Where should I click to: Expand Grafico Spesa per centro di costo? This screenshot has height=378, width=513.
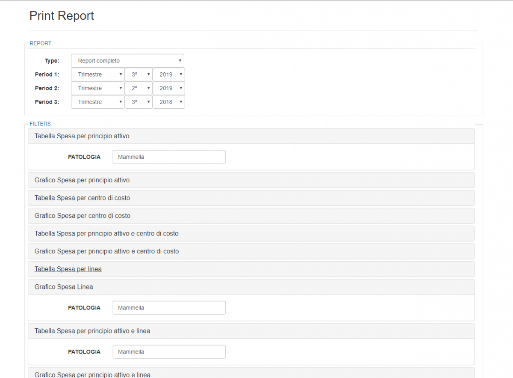(x=83, y=216)
